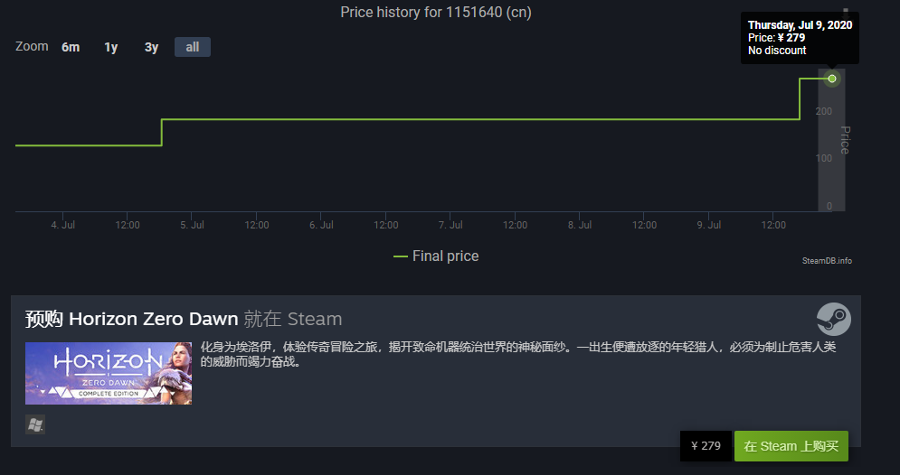Click the ¥ 279 price tag
The image size is (900, 475).
click(706, 446)
